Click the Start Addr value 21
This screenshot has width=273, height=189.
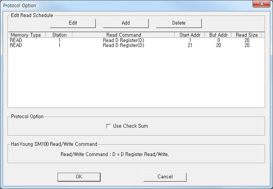pyautogui.click(x=190, y=45)
